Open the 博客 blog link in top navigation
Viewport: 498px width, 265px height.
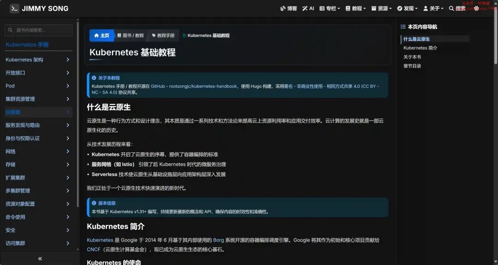(x=289, y=9)
